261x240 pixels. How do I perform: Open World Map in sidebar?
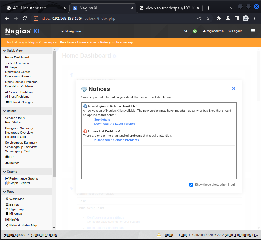[x=15, y=199]
